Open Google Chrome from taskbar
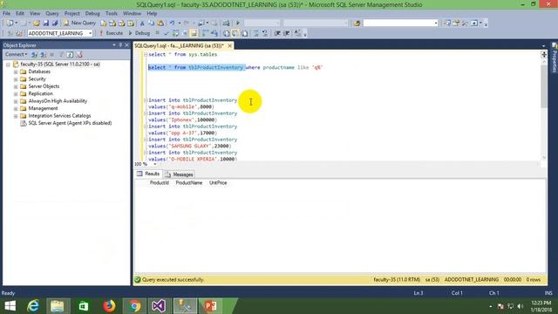The width and height of the screenshot is (558, 314). pos(134,306)
